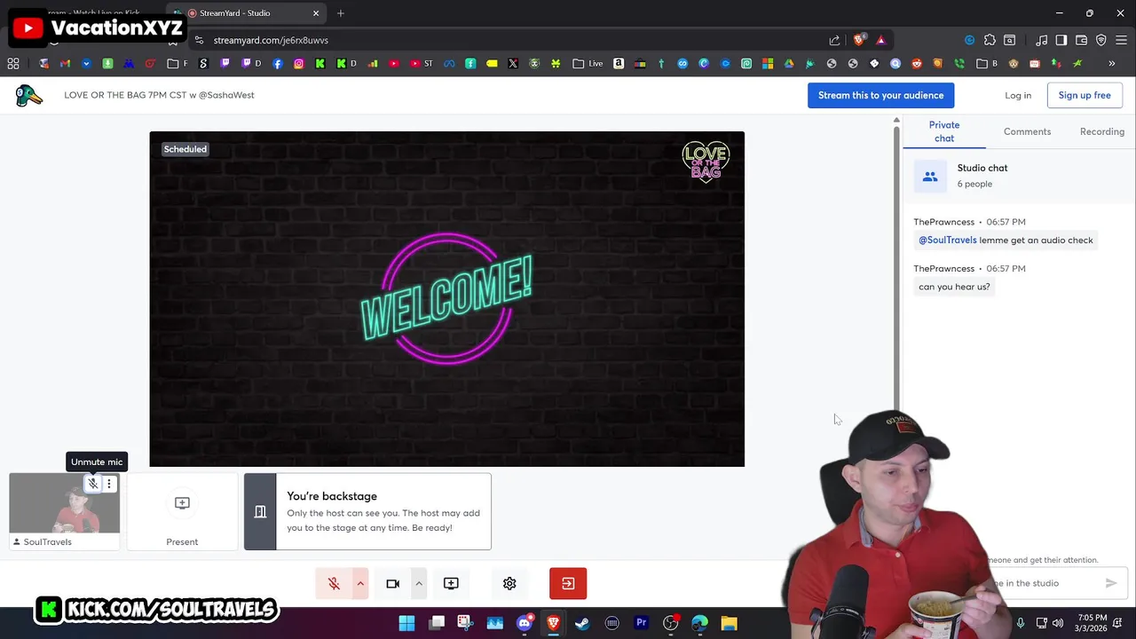Click the Sign up free button

pos(1085,95)
